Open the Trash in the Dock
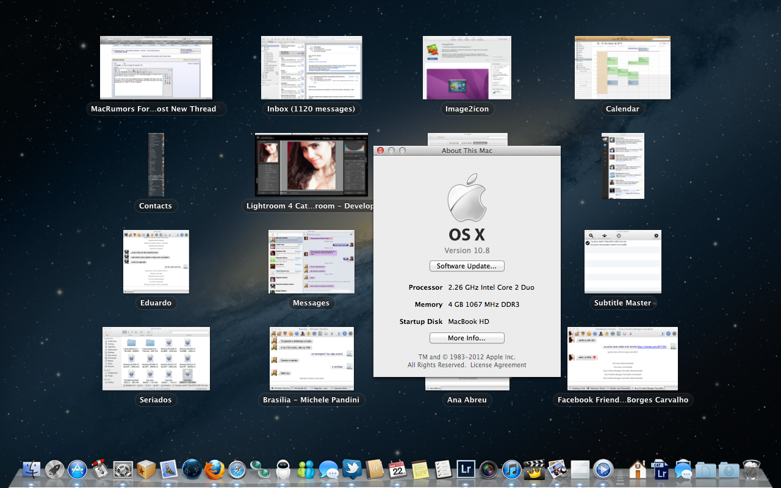781x488 pixels. (x=752, y=469)
